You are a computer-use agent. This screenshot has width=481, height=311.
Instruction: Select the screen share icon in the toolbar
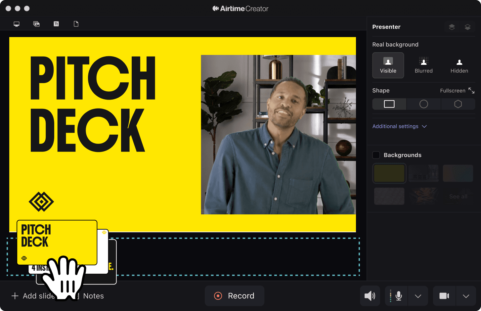pos(16,23)
